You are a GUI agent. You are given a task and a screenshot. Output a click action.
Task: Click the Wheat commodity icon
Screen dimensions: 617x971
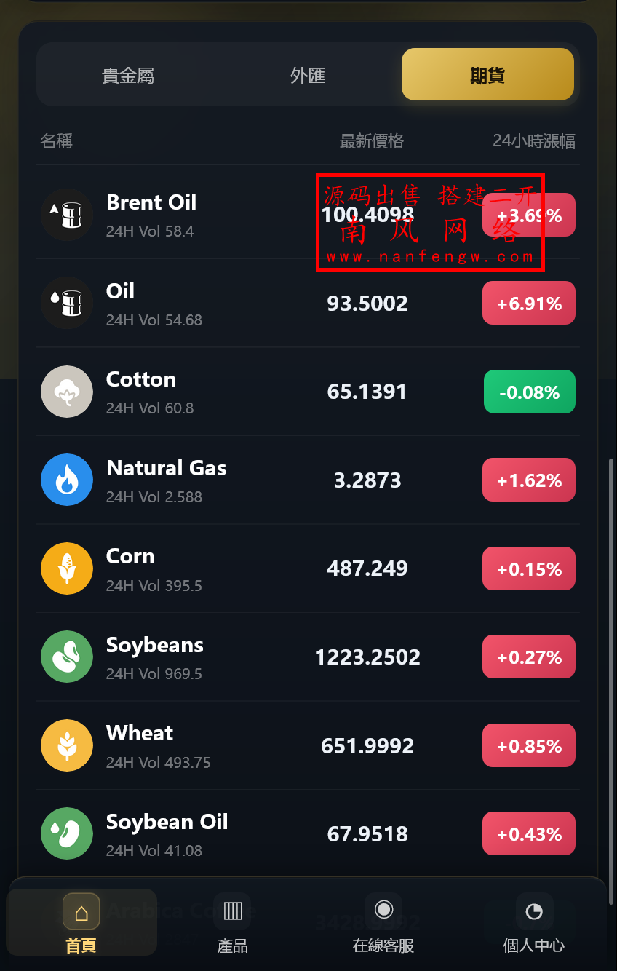coord(67,745)
